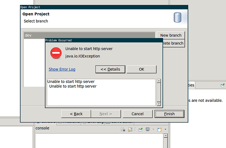Screen dimensions: 226x148
Task: Cancel the Open Project wizard
Action: pyautogui.click(x=137, y=114)
